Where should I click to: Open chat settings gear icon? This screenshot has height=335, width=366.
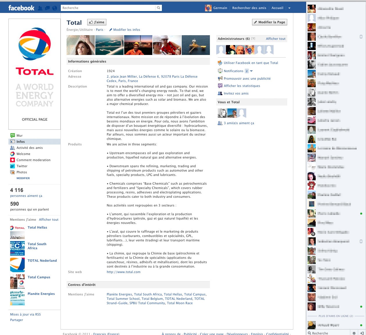(354, 333)
